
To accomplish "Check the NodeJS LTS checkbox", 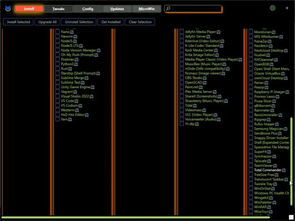I will (x=58, y=45).
